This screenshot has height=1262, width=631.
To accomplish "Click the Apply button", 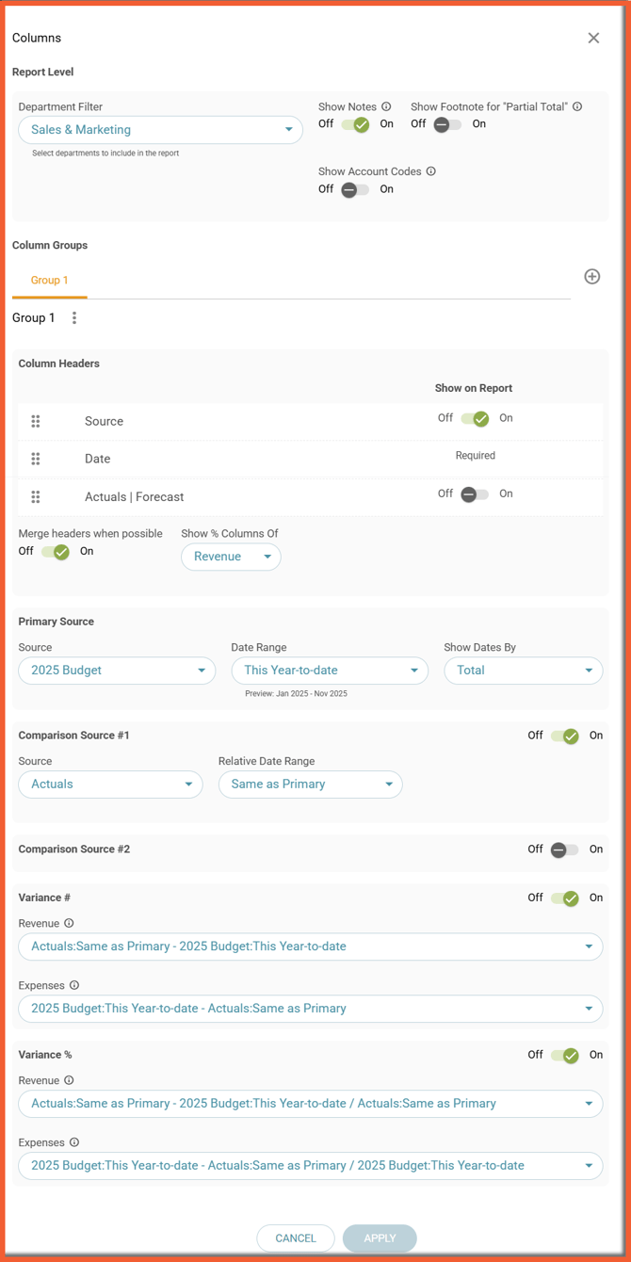I will pyautogui.click(x=380, y=1238).
